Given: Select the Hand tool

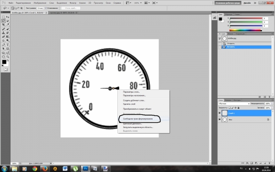Looking at the screenshot, I should pyautogui.click(x=3, y=57).
